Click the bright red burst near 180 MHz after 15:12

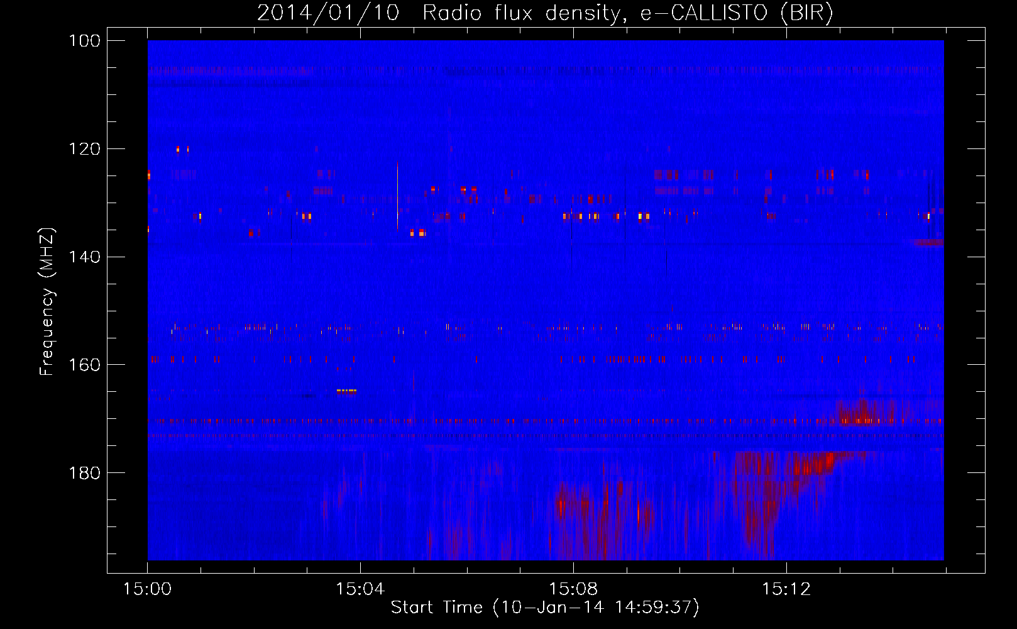813,464
